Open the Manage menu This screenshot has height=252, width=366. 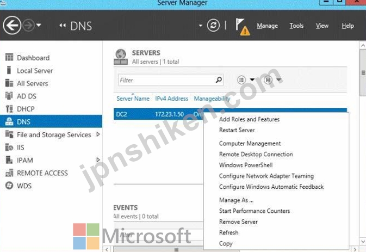[x=267, y=26]
